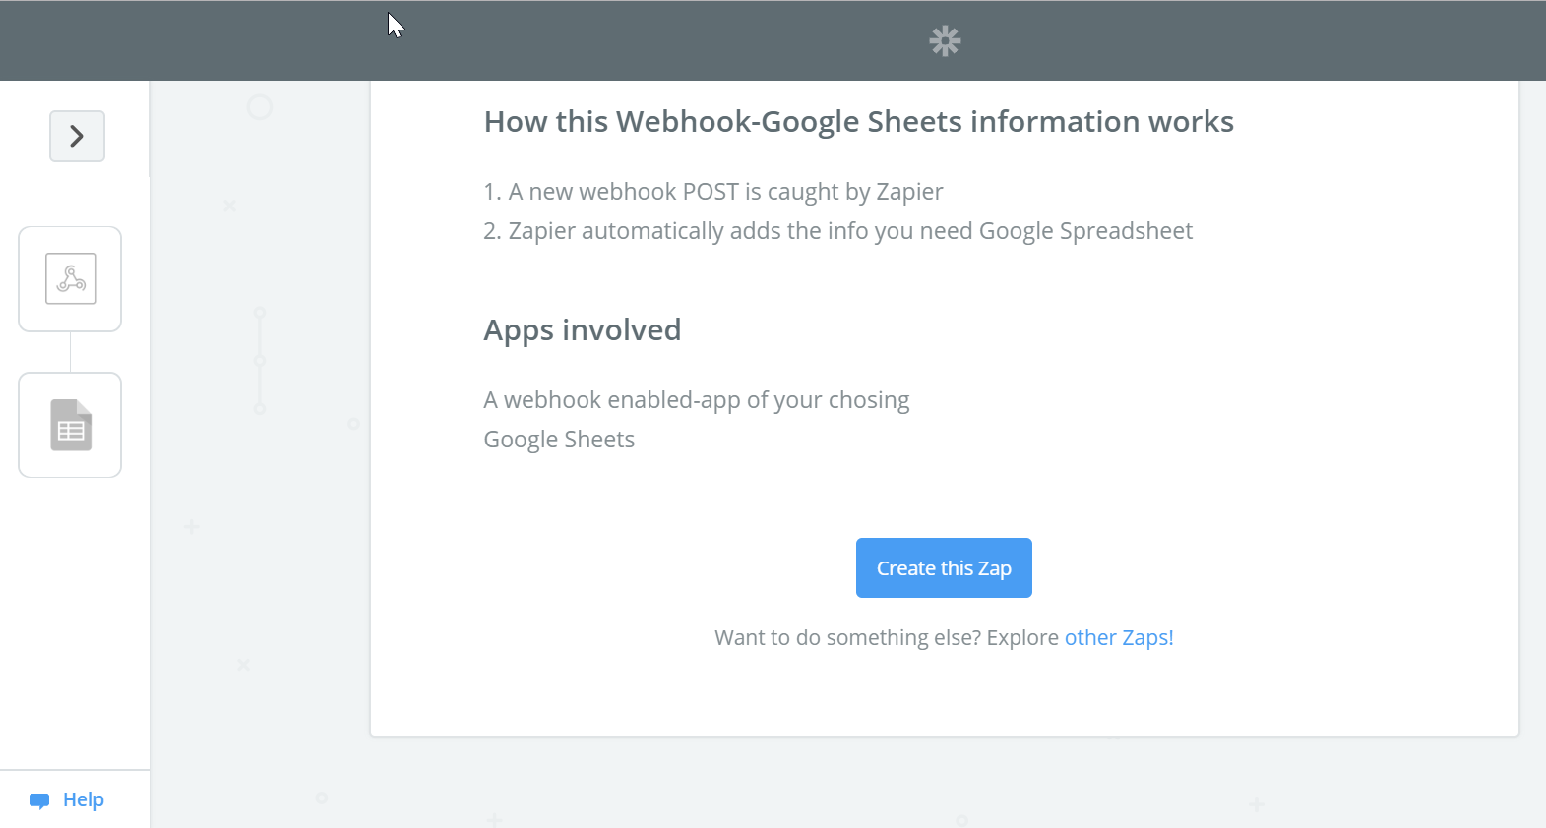This screenshot has width=1546, height=828.
Task: Click text 'A new webhook POST is caught by Zapier'
Action: point(725,191)
